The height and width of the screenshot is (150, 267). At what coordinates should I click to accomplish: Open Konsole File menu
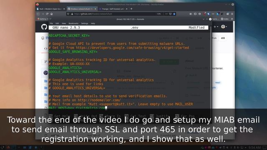(51, 23)
